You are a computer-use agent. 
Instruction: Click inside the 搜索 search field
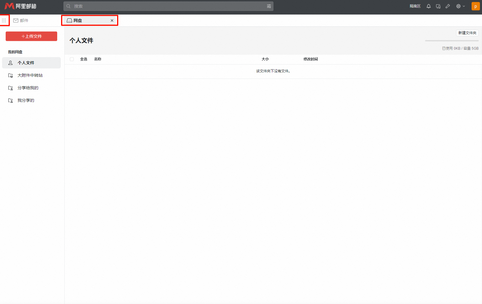[x=168, y=6]
